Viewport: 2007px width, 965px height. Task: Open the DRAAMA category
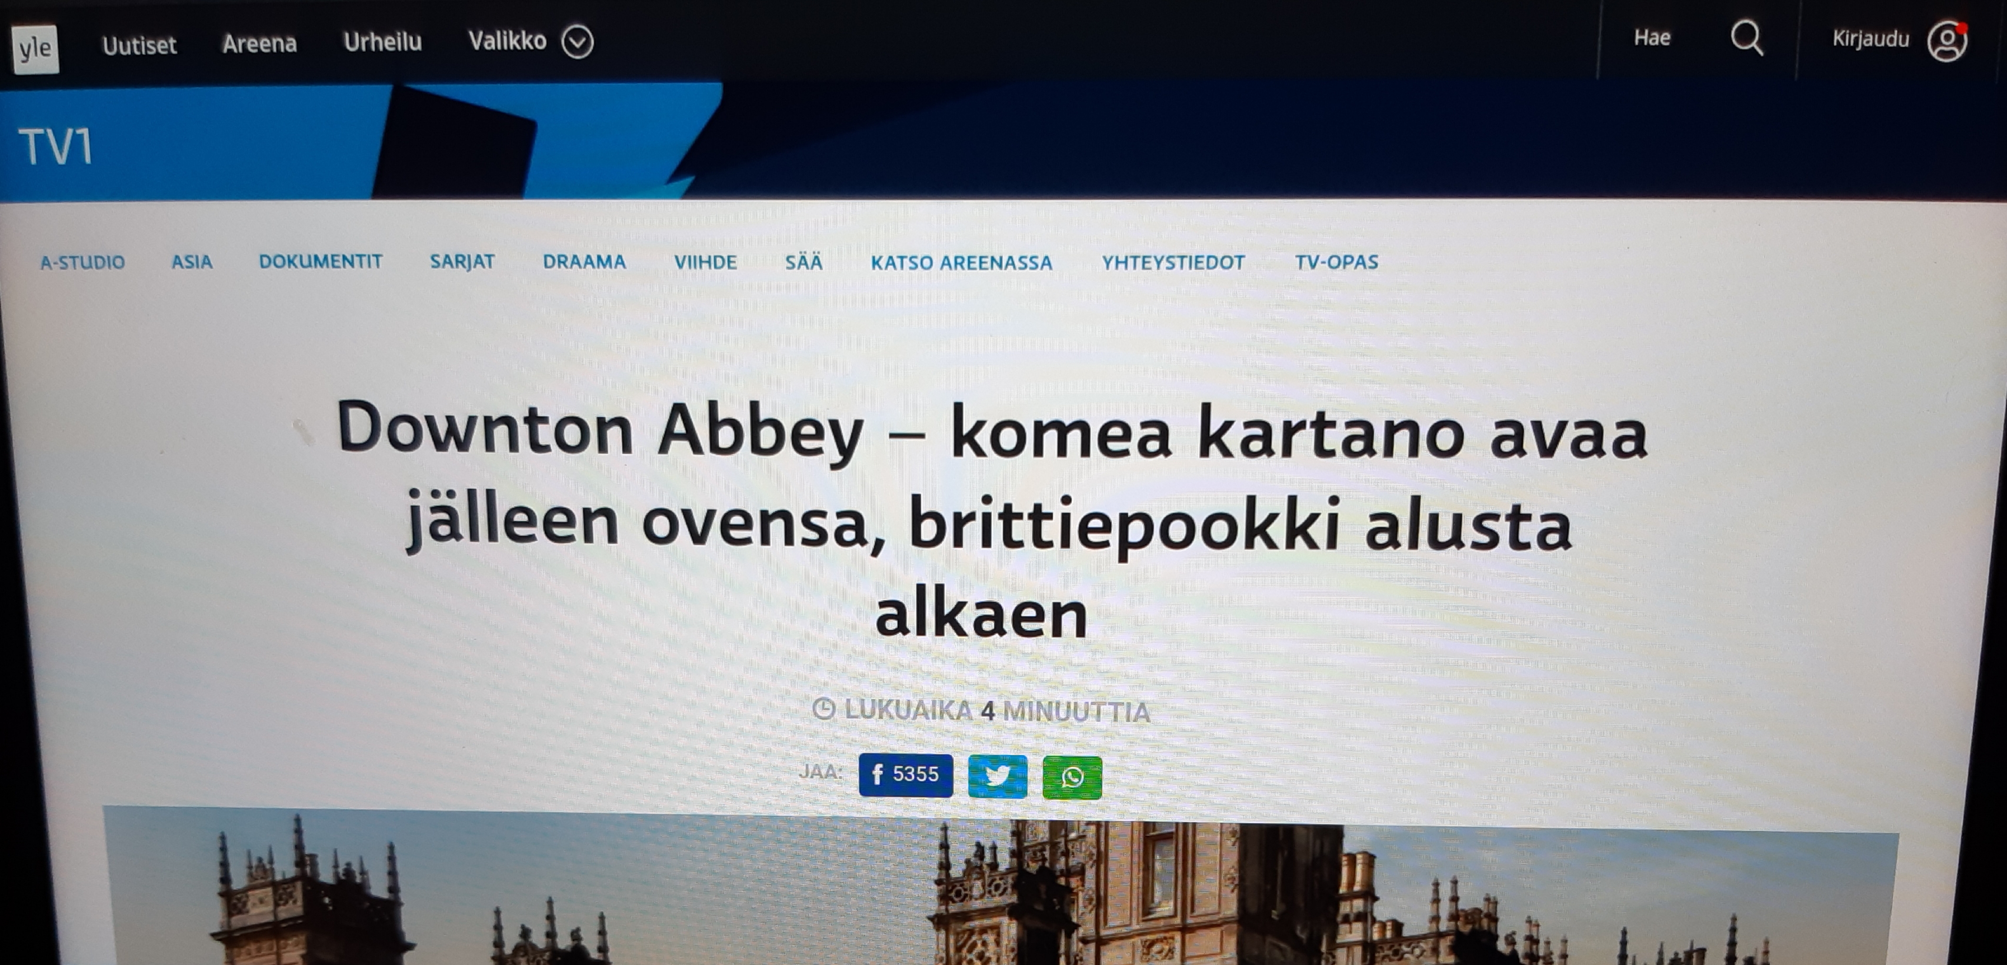click(584, 262)
